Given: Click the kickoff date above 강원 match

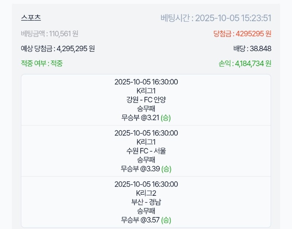Looking at the screenshot, I should [146, 82].
